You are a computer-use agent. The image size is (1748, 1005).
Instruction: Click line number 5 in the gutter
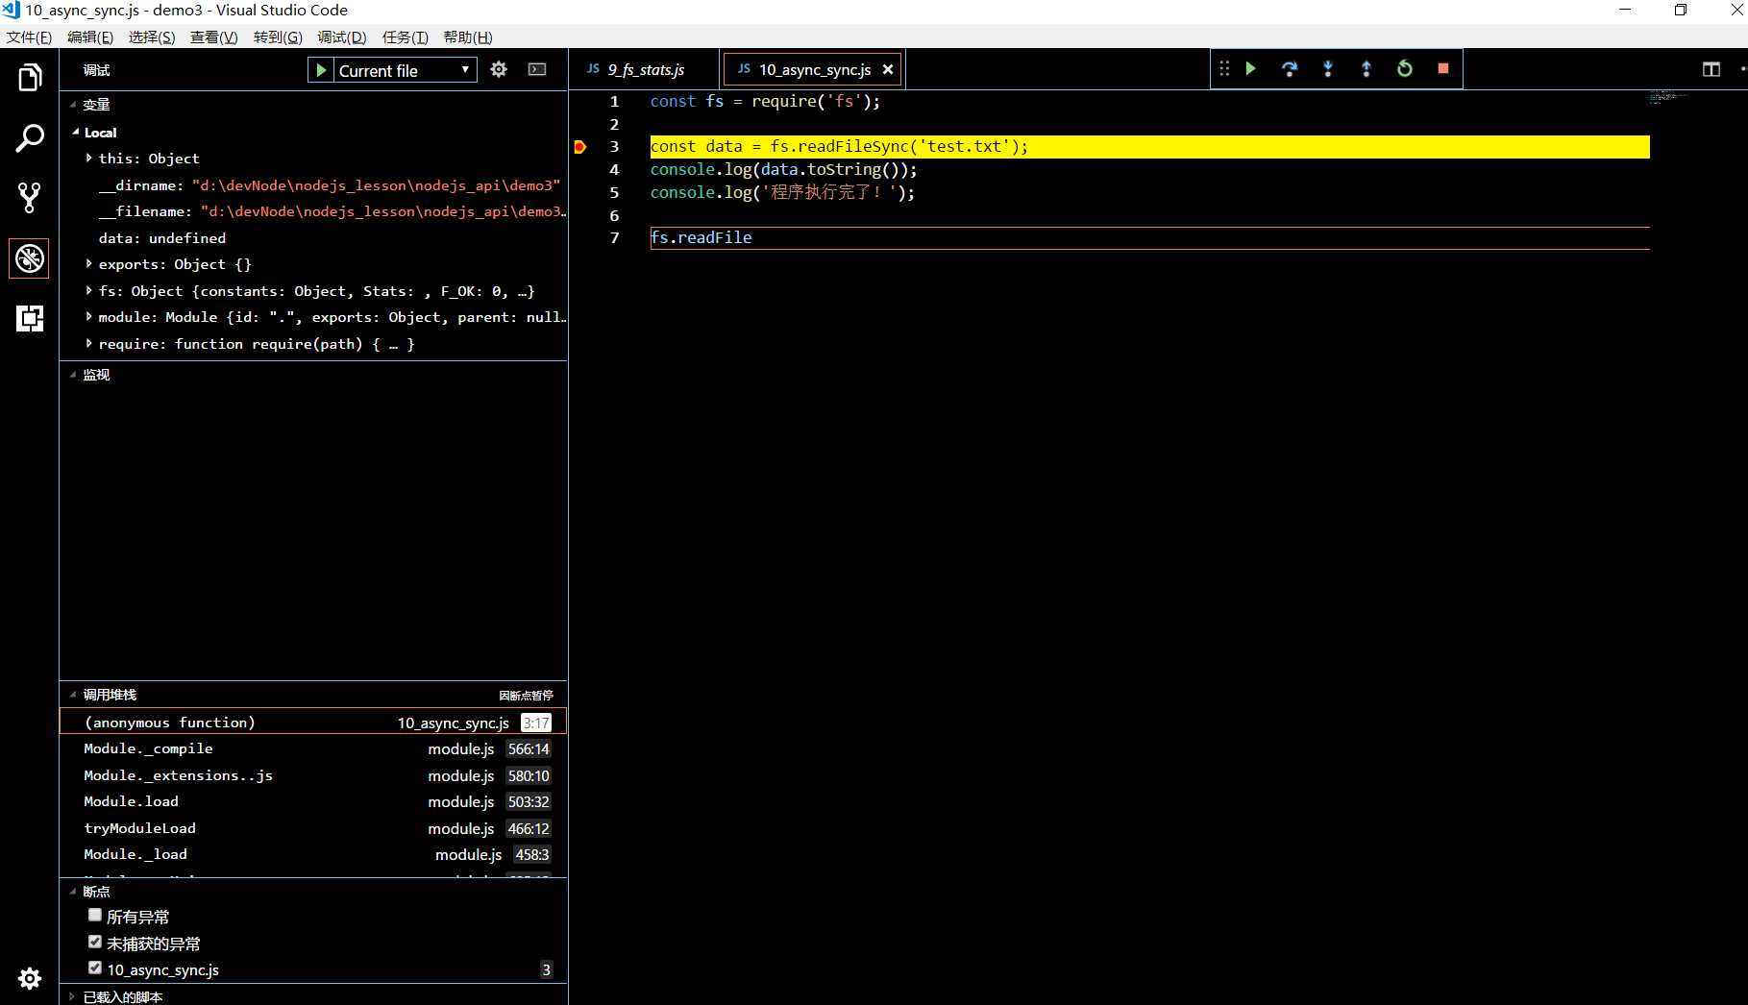point(614,193)
